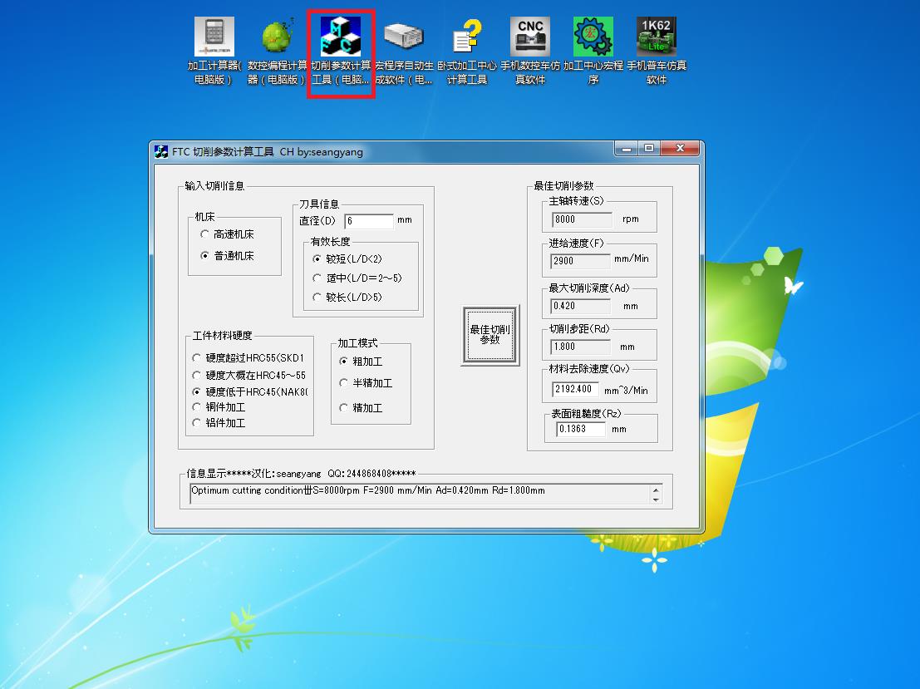Click the info box scroll down arrow
This screenshot has height=689, width=920.
pyautogui.click(x=656, y=500)
